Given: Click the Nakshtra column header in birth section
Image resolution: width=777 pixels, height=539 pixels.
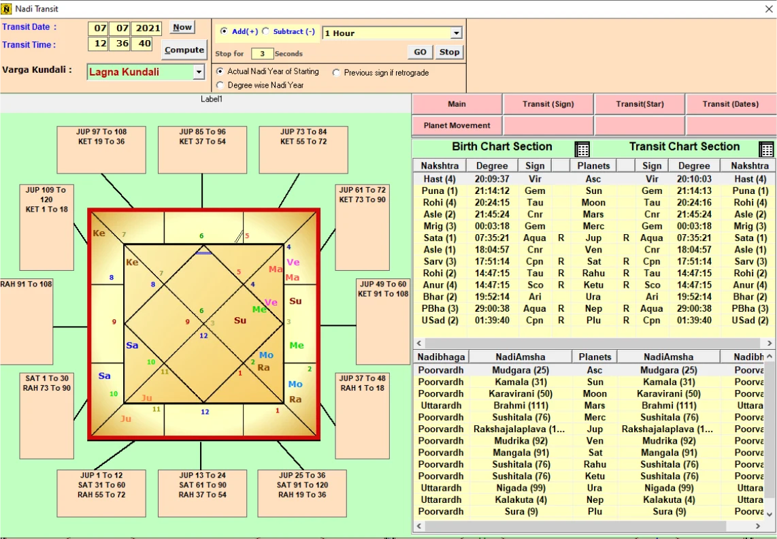Looking at the screenshot, I should coord(440,165).
